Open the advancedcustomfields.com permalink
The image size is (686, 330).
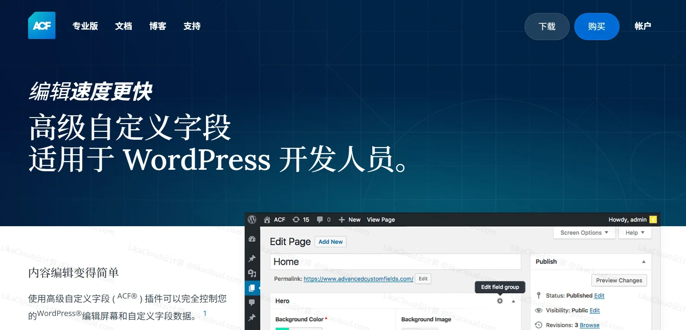click(358, 279)
